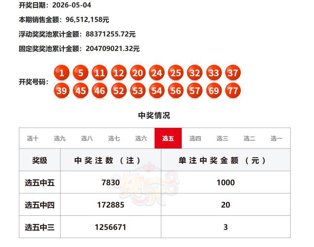Click the 选五中五 row winner count 7830

click(111, 182)
